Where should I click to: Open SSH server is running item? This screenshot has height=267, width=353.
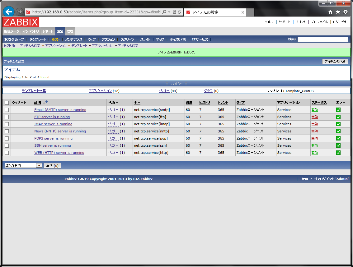pyautogui.click(x=53, y=145)
